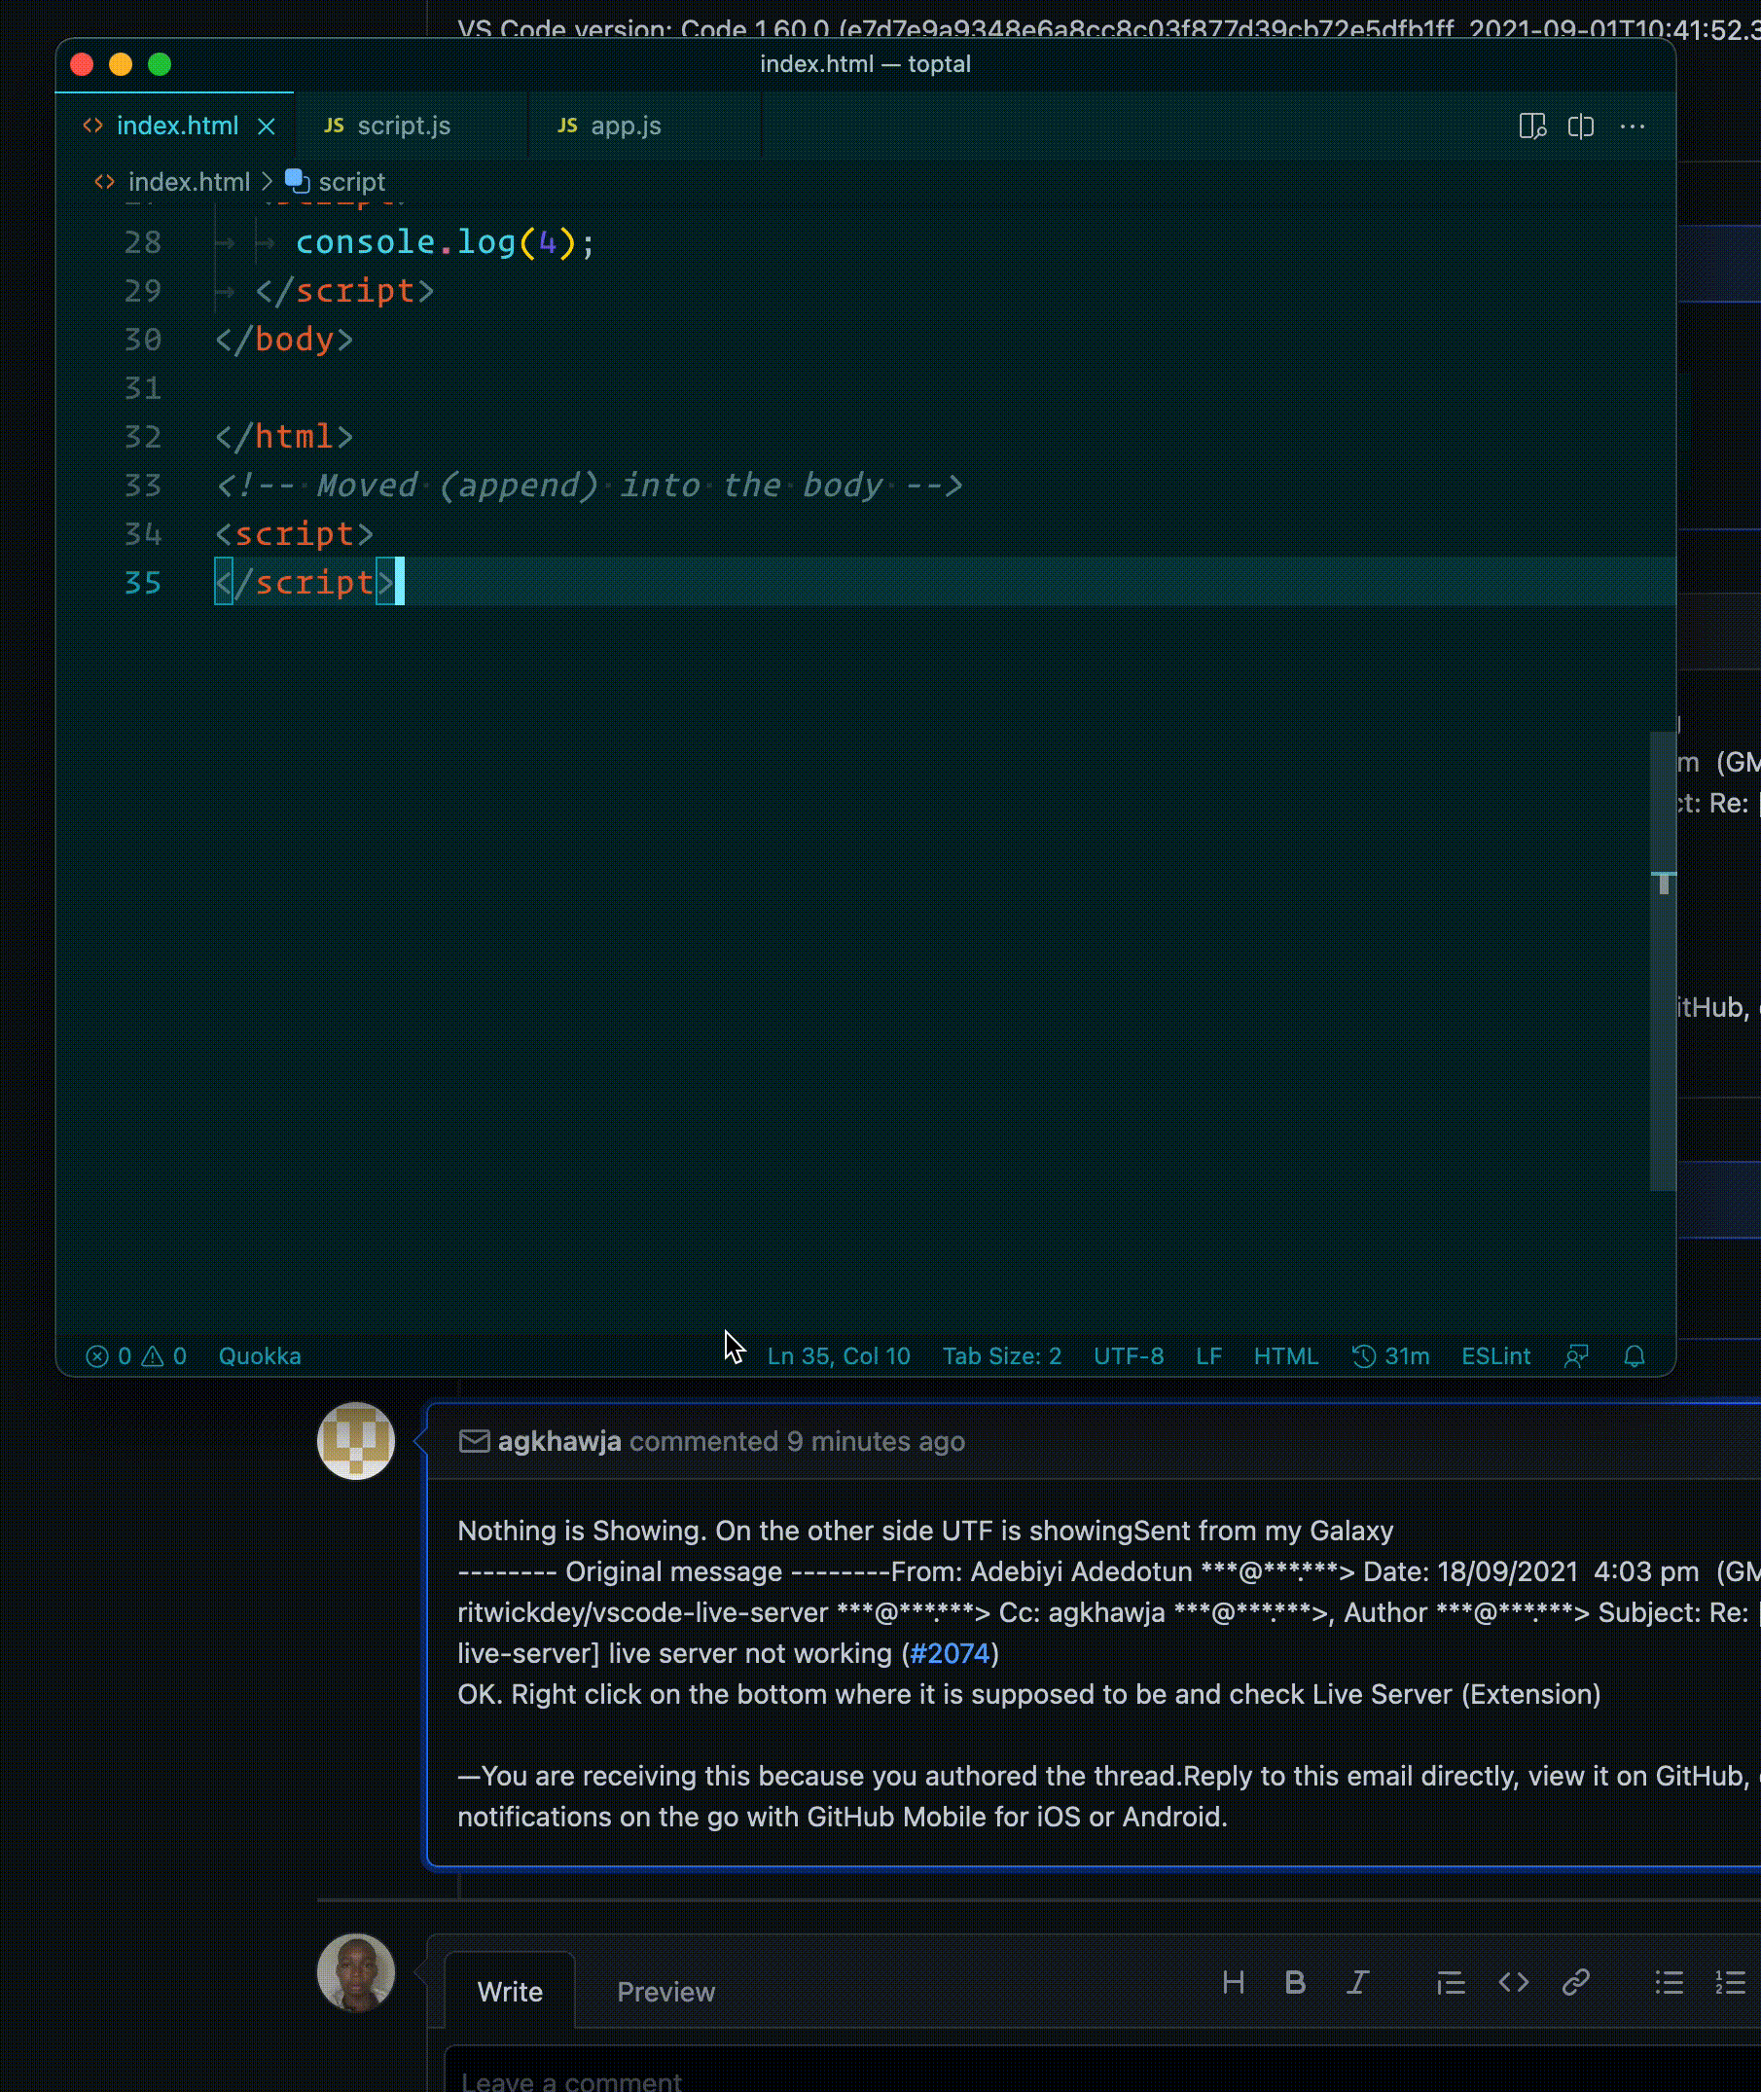Viewport: 1761px width, 2092px height.
Task: Apply italic formatting in comment toolbar
Action: [x=1356, y=1982]
